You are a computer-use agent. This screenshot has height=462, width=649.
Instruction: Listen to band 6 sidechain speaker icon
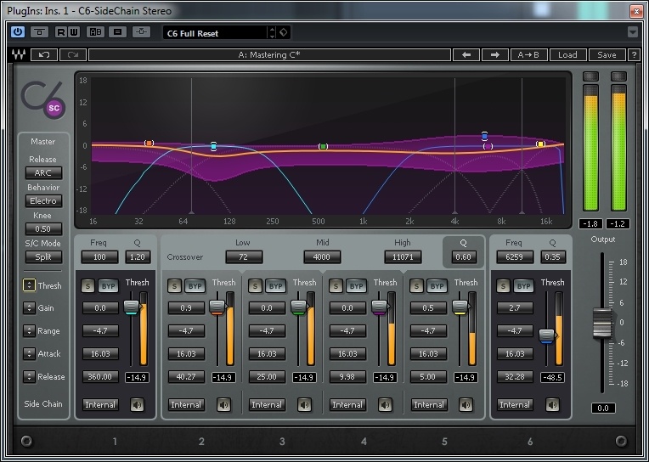[552, 404]
